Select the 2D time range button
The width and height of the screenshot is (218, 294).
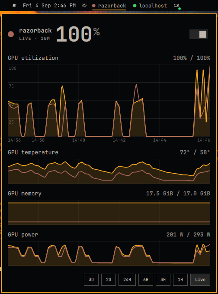[x=109, y=280]
